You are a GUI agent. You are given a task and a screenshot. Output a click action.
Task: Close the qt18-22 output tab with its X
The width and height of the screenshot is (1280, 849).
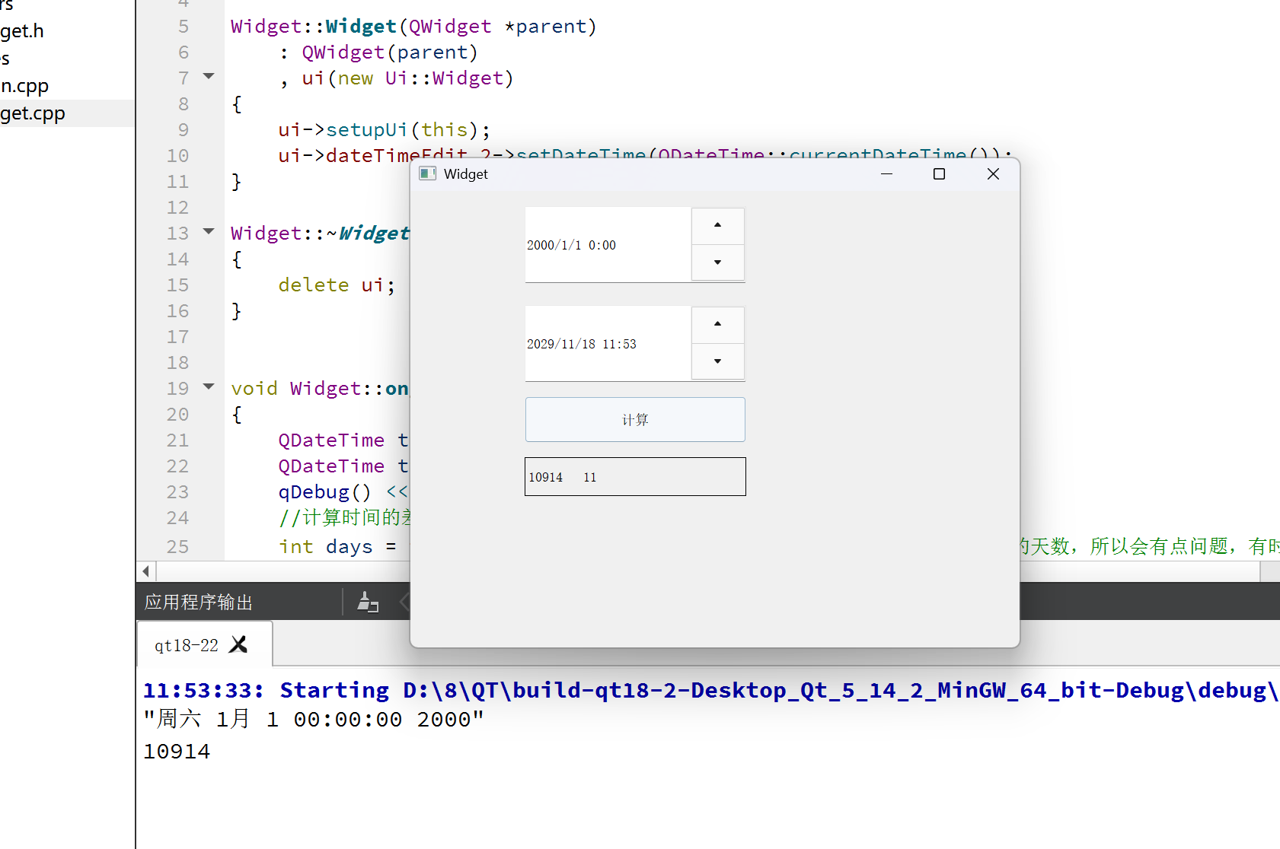[238, 644]
